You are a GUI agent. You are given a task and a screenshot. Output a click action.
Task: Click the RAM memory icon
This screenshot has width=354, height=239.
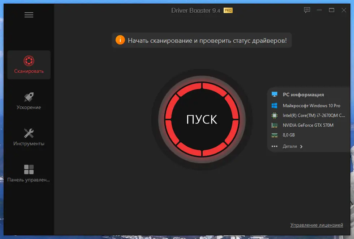[x=275, y=135]
